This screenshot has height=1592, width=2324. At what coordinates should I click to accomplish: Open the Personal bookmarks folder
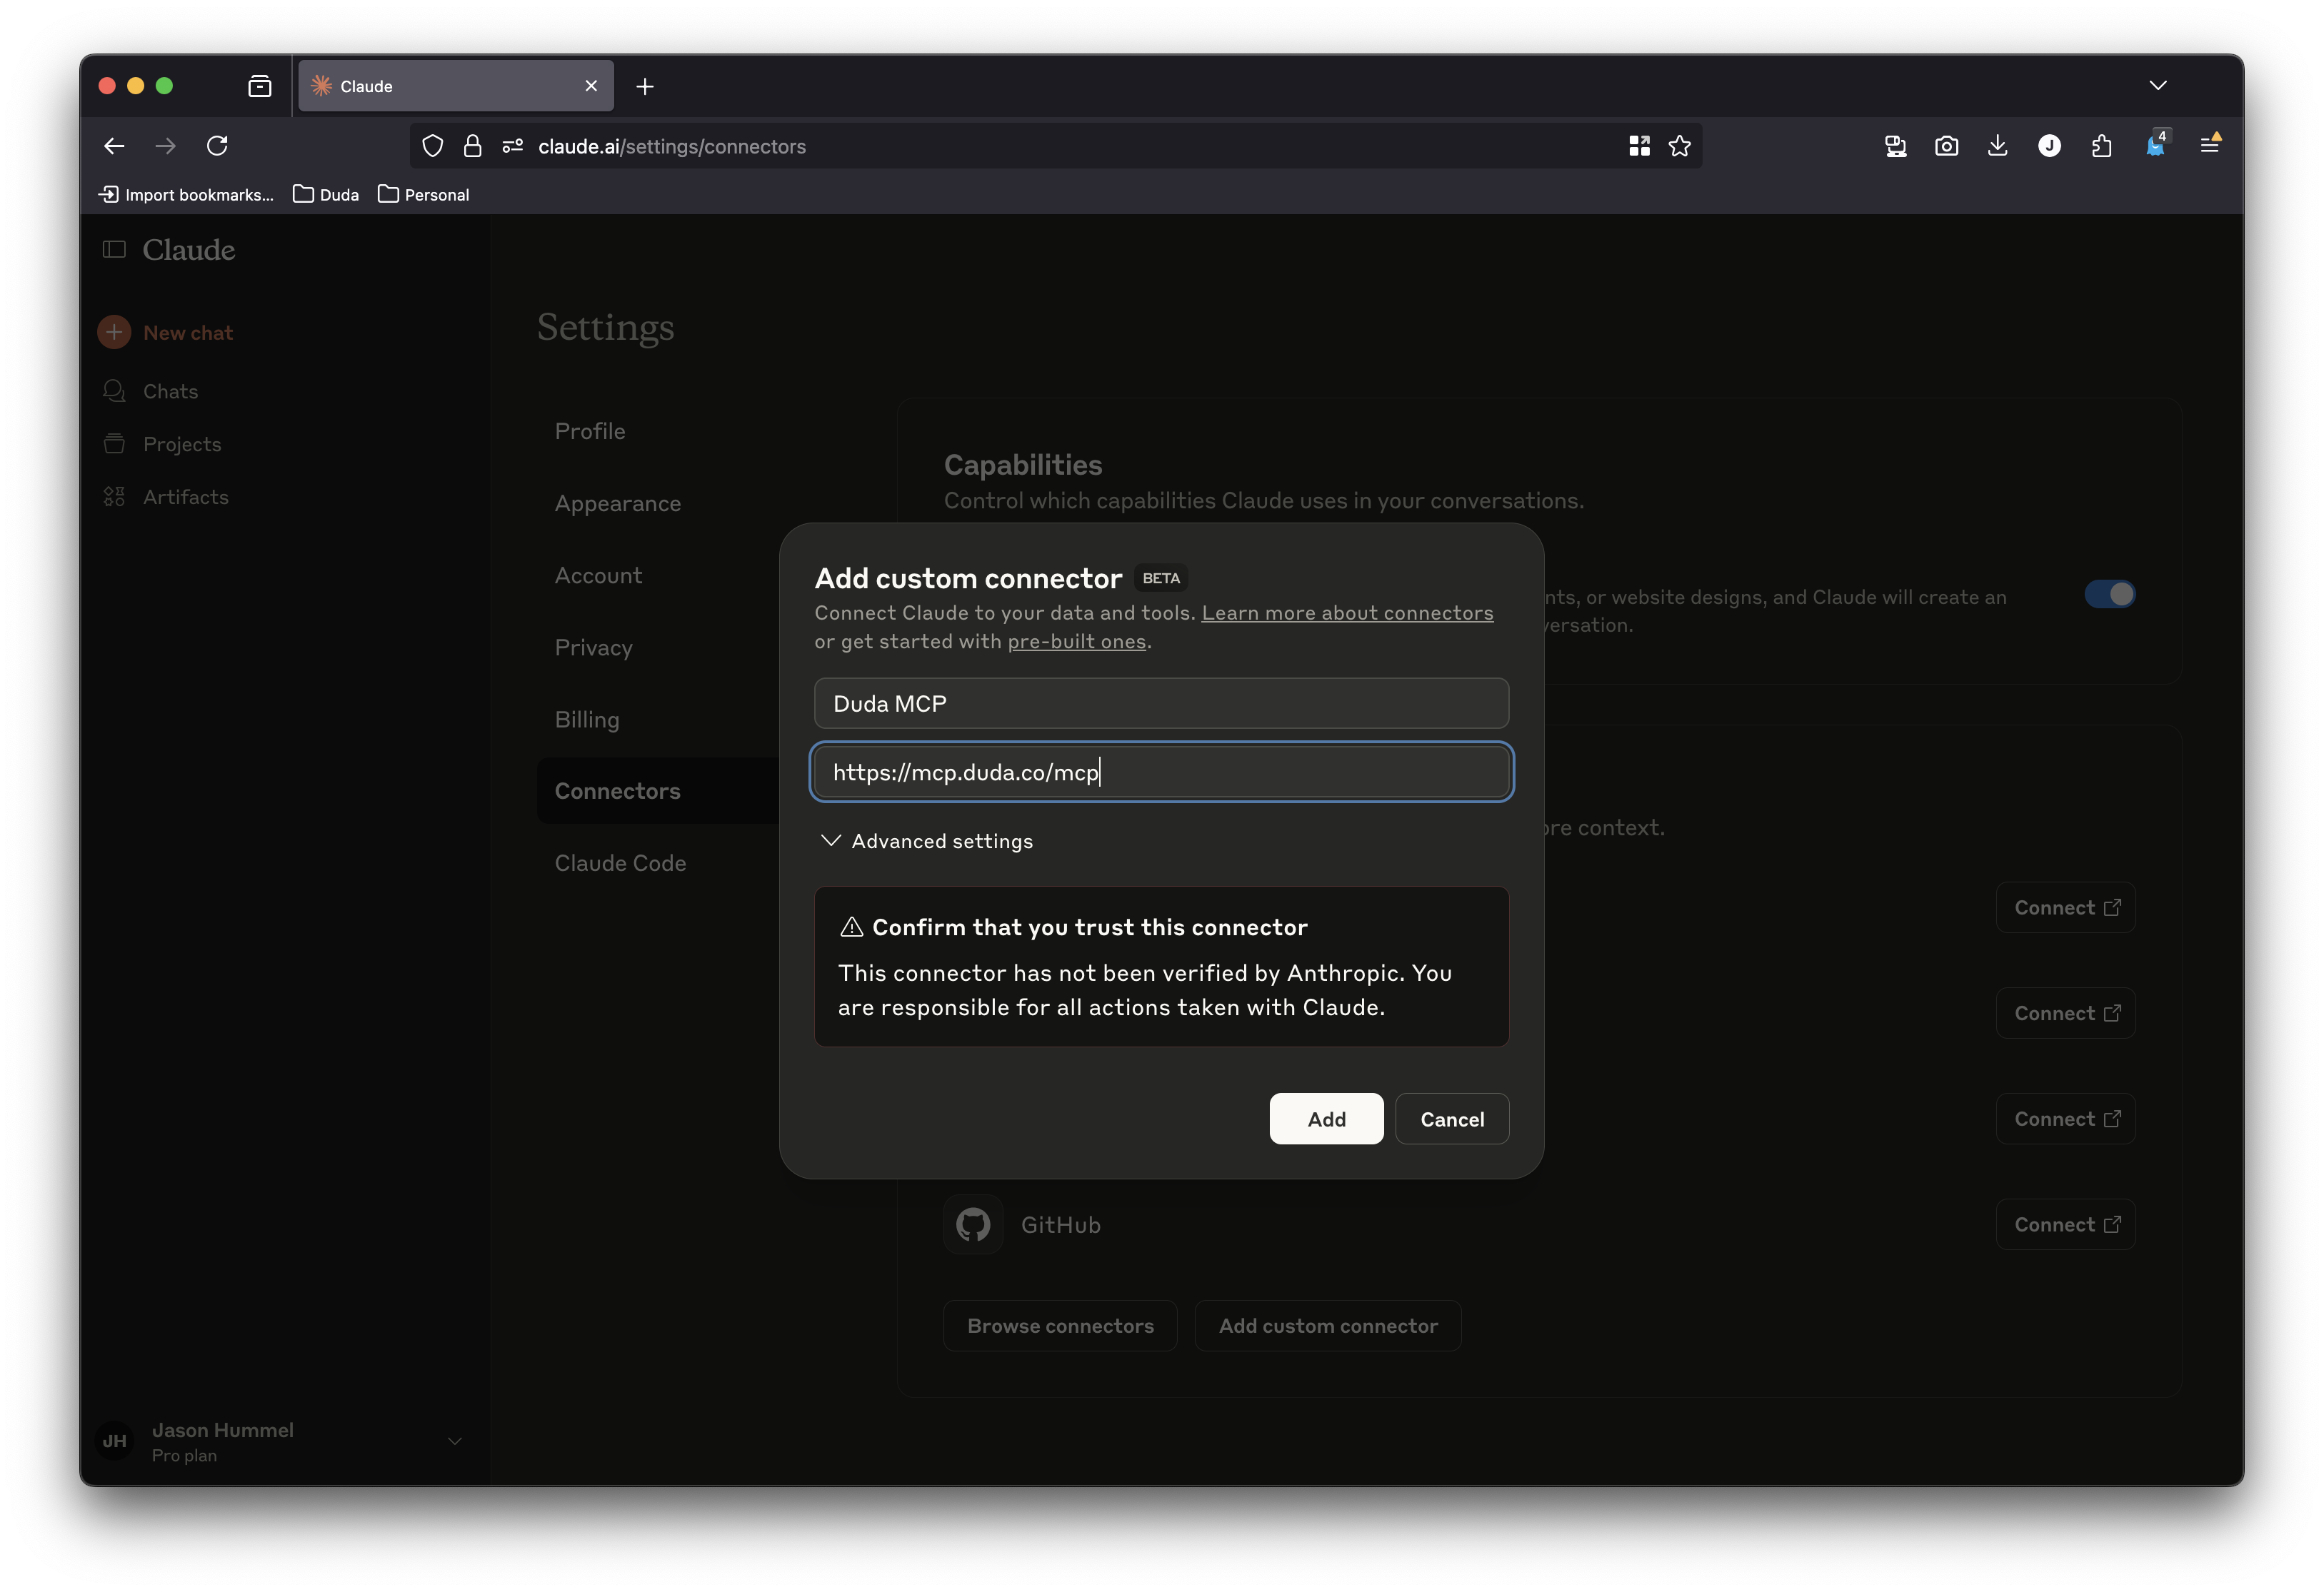424,195
